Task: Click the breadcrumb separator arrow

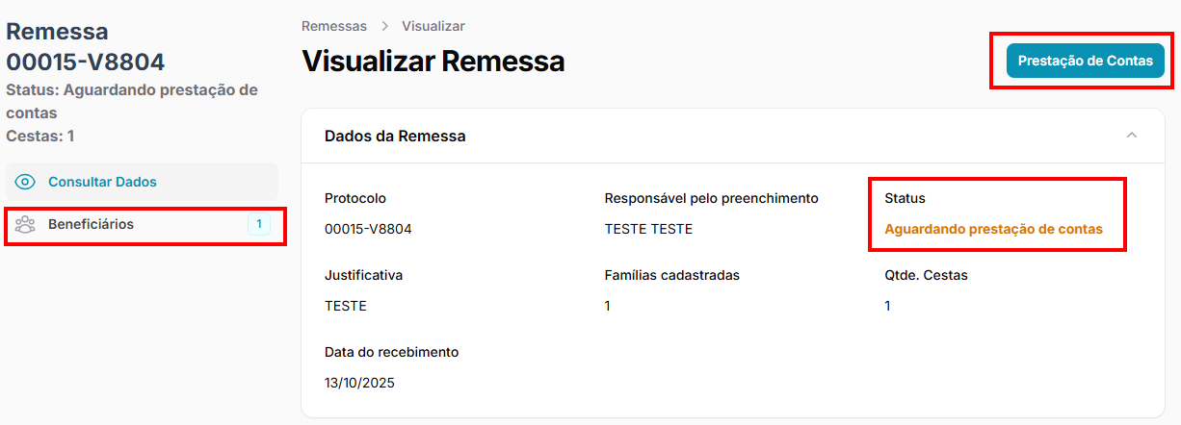Action: pos(384,26)
